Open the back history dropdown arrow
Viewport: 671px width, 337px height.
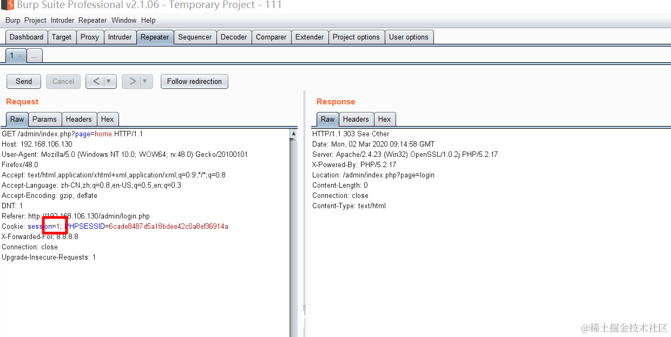tap(109, 81)
